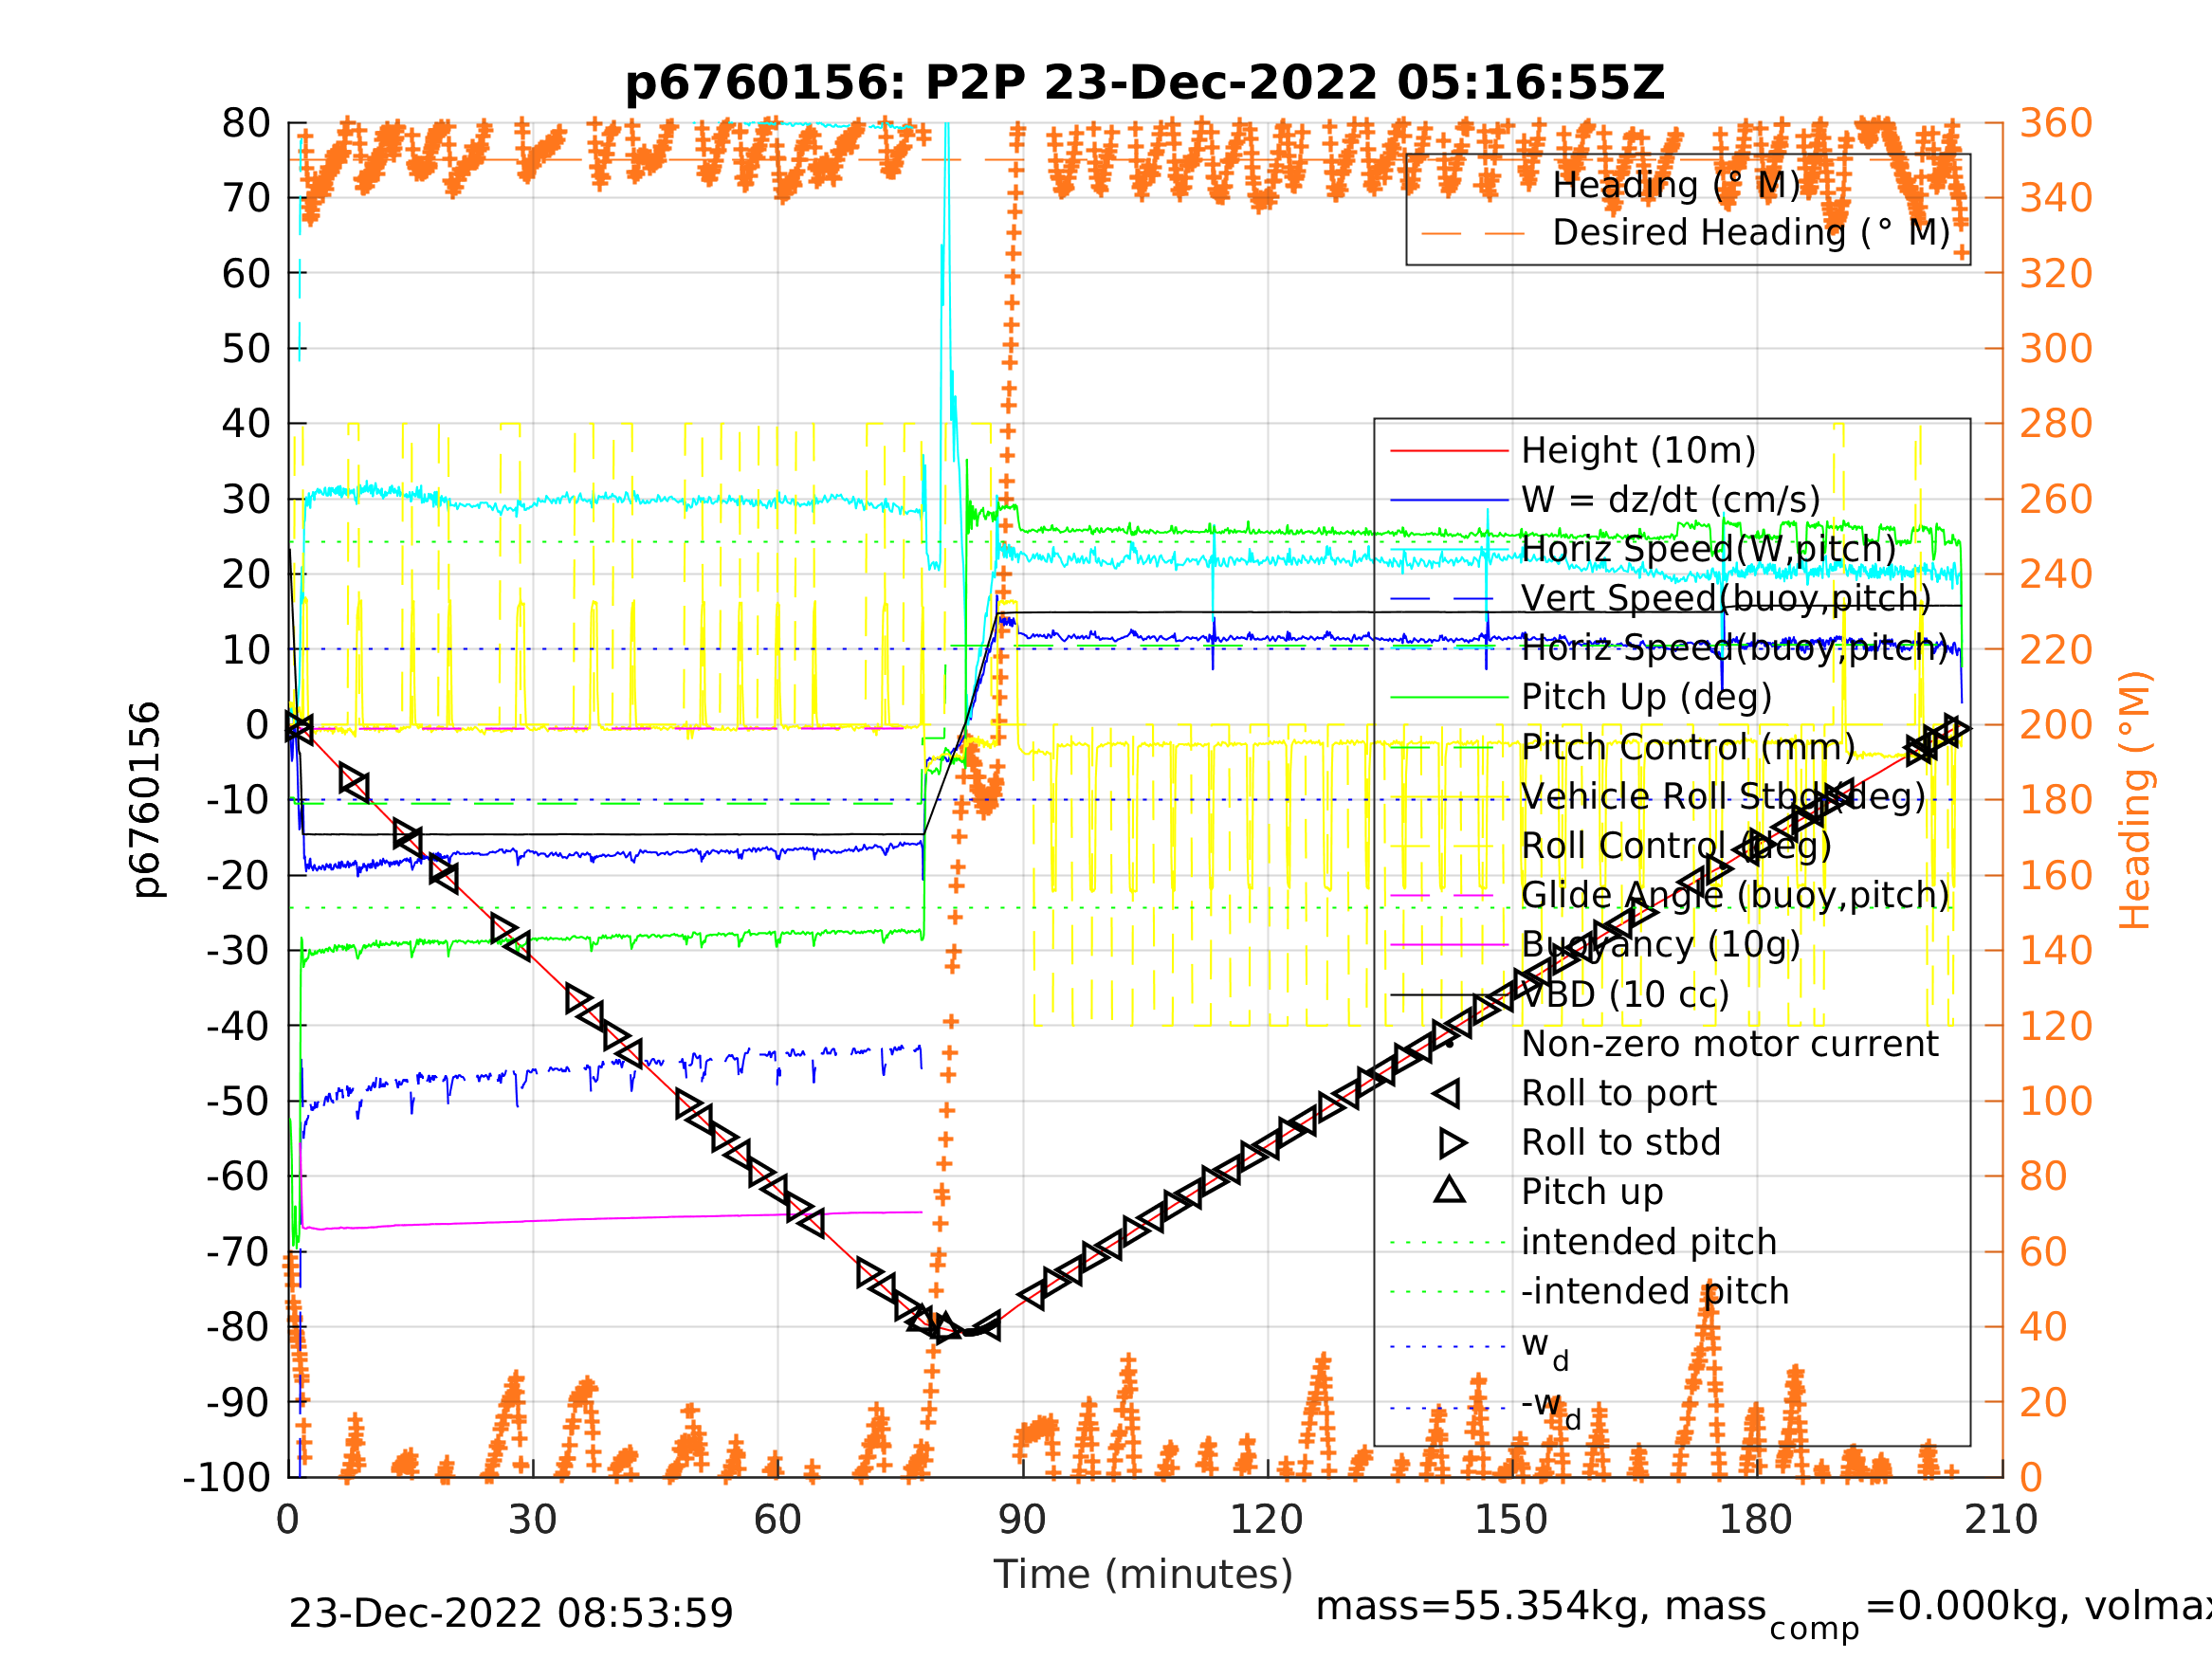Click the red line sample beside Height (10m)
This screenshot has width=2212, height=1659.
click(1449, 451)
